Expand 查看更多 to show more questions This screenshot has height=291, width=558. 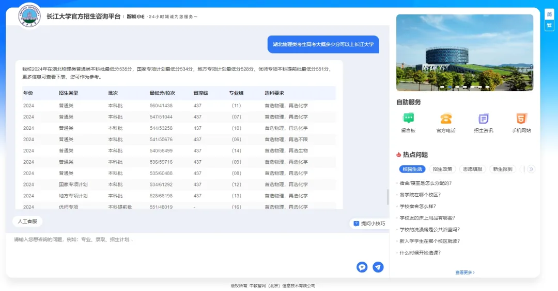(464, 272)
